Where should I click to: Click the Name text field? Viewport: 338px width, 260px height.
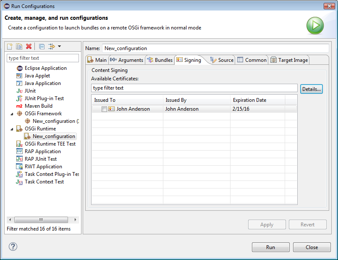coord(215,48)
